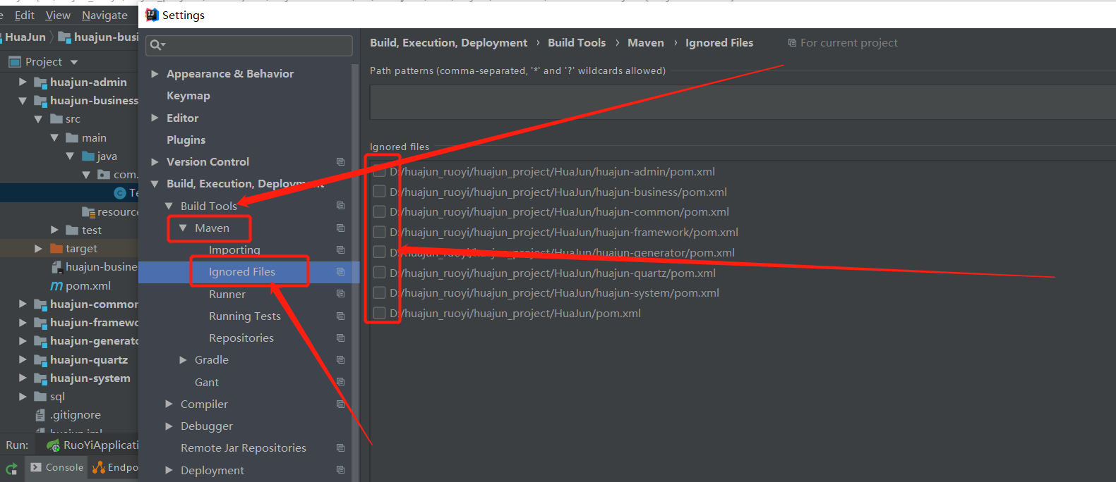The width and height of the screenshot is (1116, 482).
Task: Click the Project tool window icon
Action: tap(14, 62)
